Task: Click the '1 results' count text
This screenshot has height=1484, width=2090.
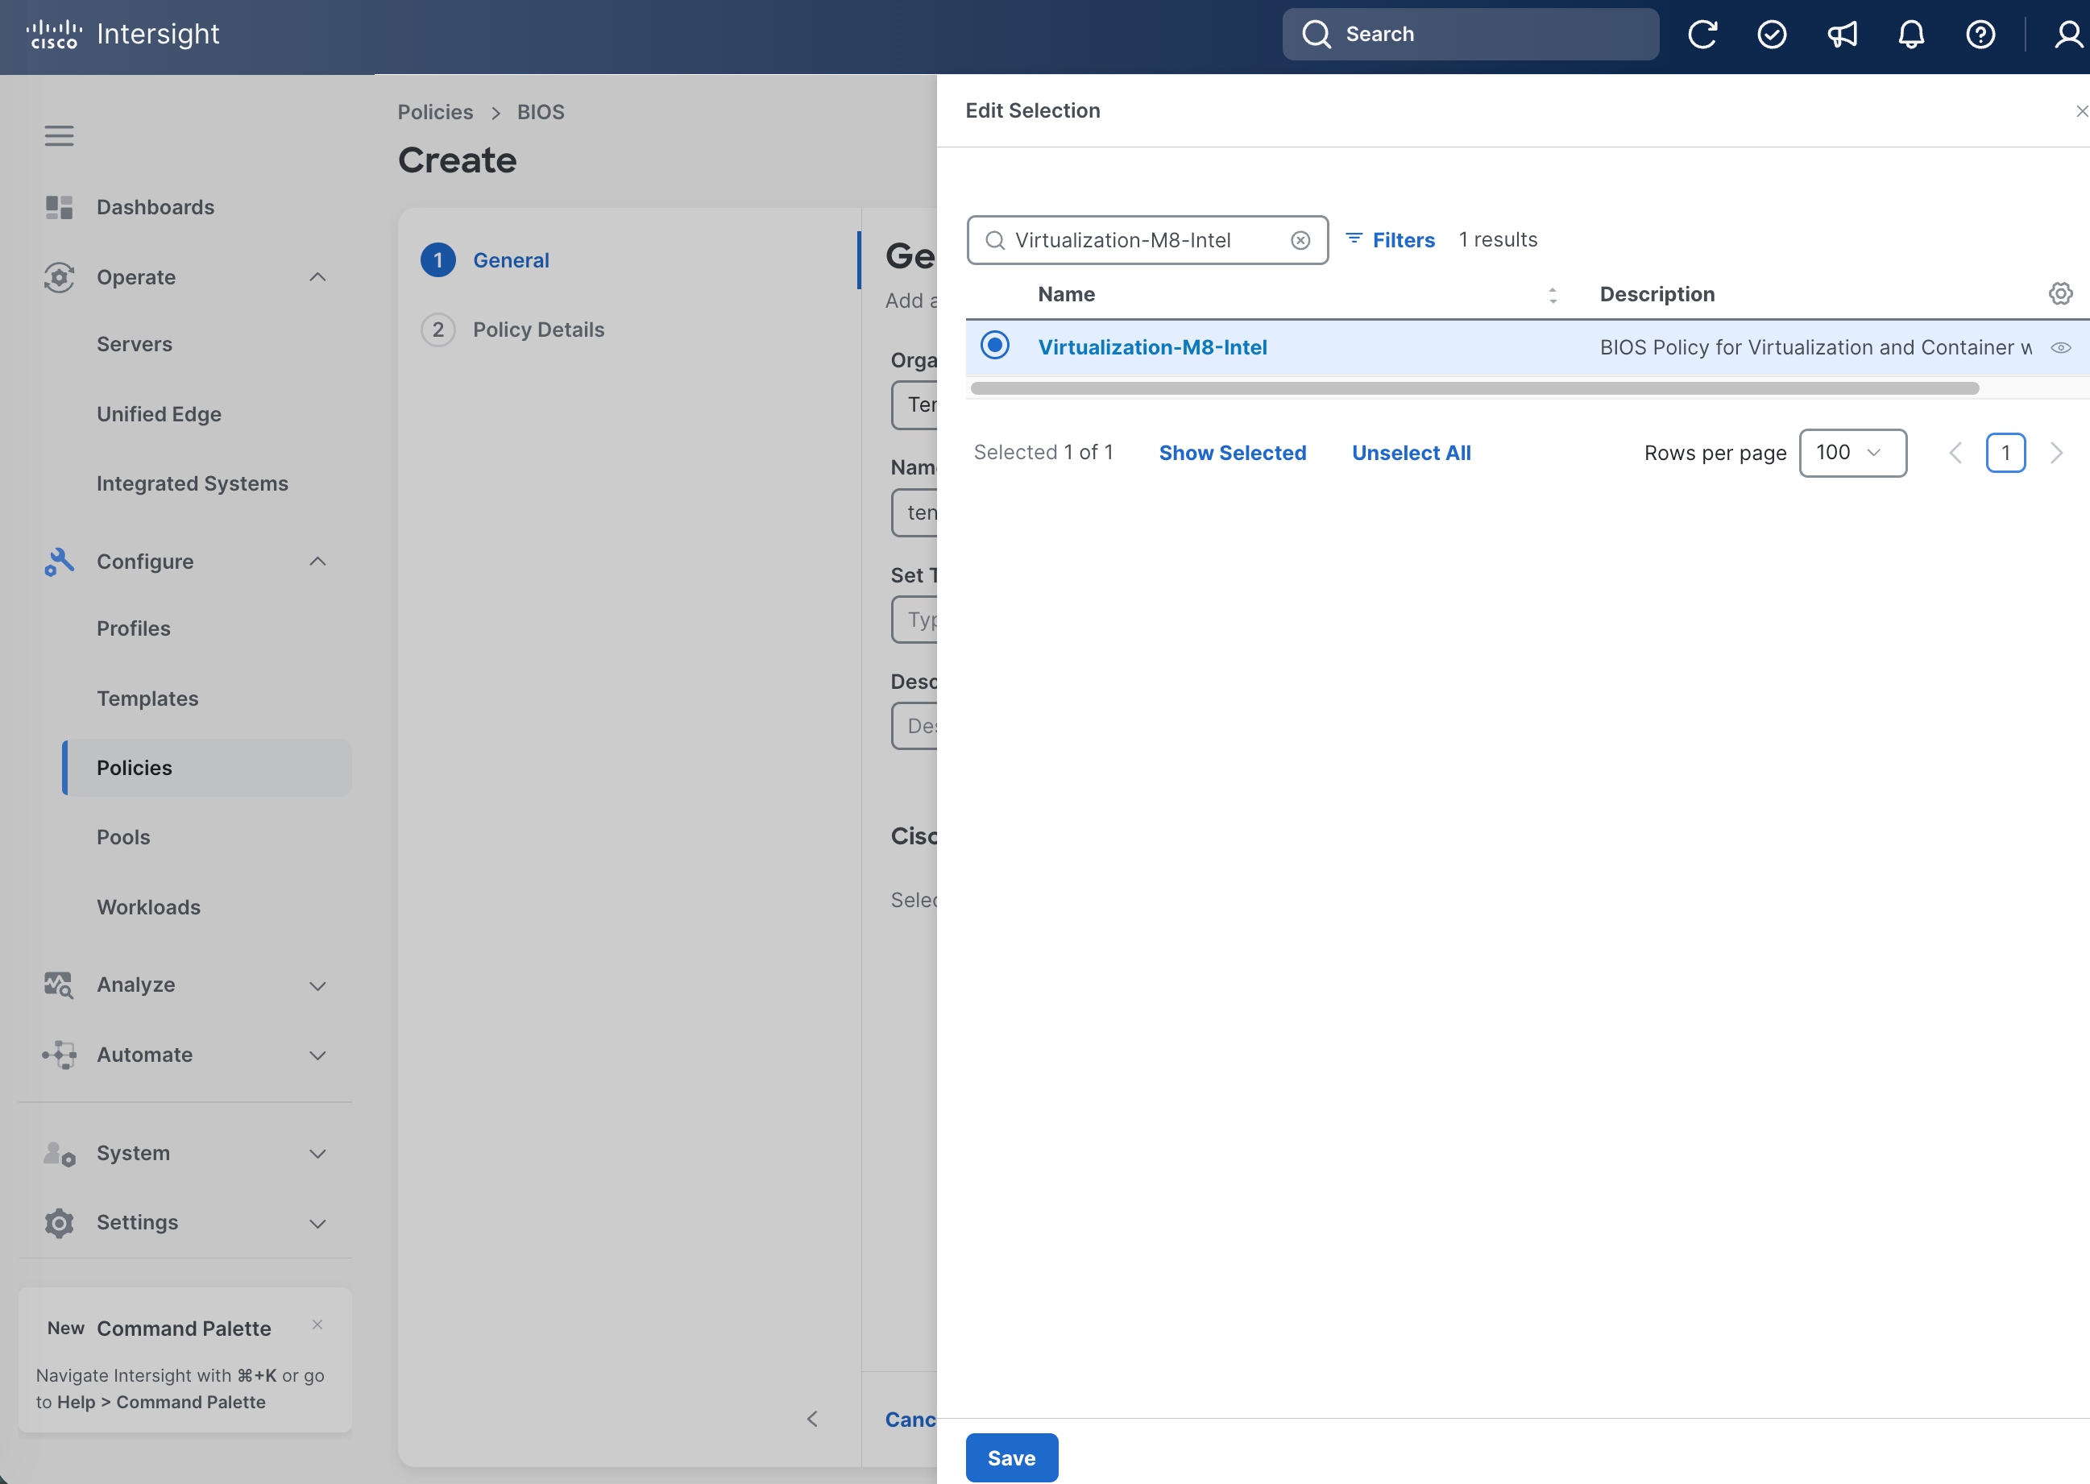Action: (x=1497, y=239)
